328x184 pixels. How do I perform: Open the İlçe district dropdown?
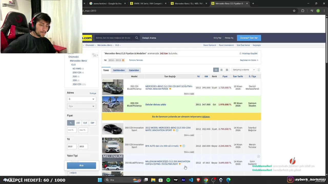pos(81,106)
